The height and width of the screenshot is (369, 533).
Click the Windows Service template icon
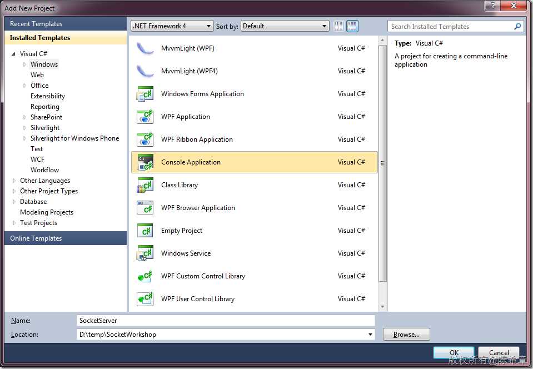tap(145, 253)
